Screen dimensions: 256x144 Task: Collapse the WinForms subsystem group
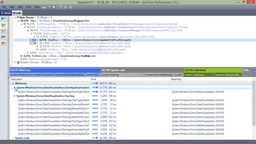click(13, 83)
